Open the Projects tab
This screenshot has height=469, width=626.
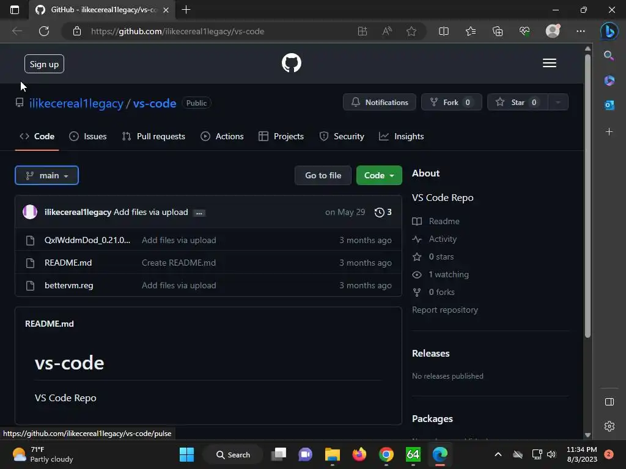(x=281, y=136)
